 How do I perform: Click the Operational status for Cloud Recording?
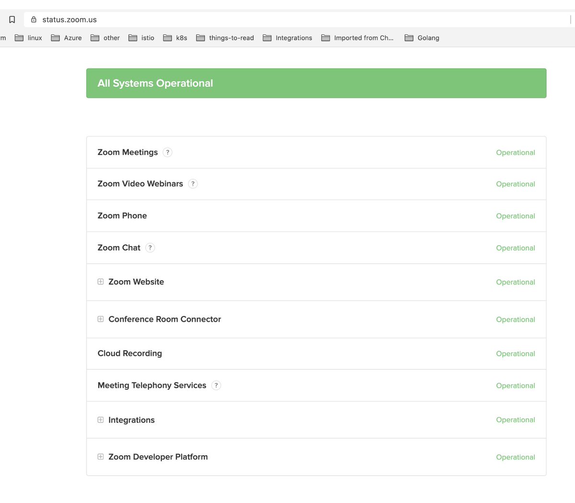tap(516, 354)
